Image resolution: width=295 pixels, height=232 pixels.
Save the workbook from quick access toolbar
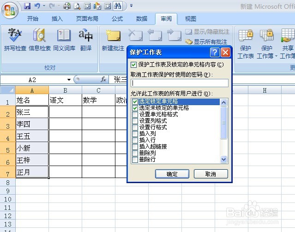(27, 6)
